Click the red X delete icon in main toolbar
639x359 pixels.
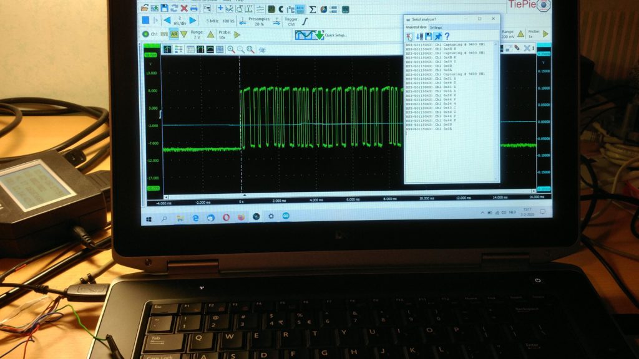184,8
